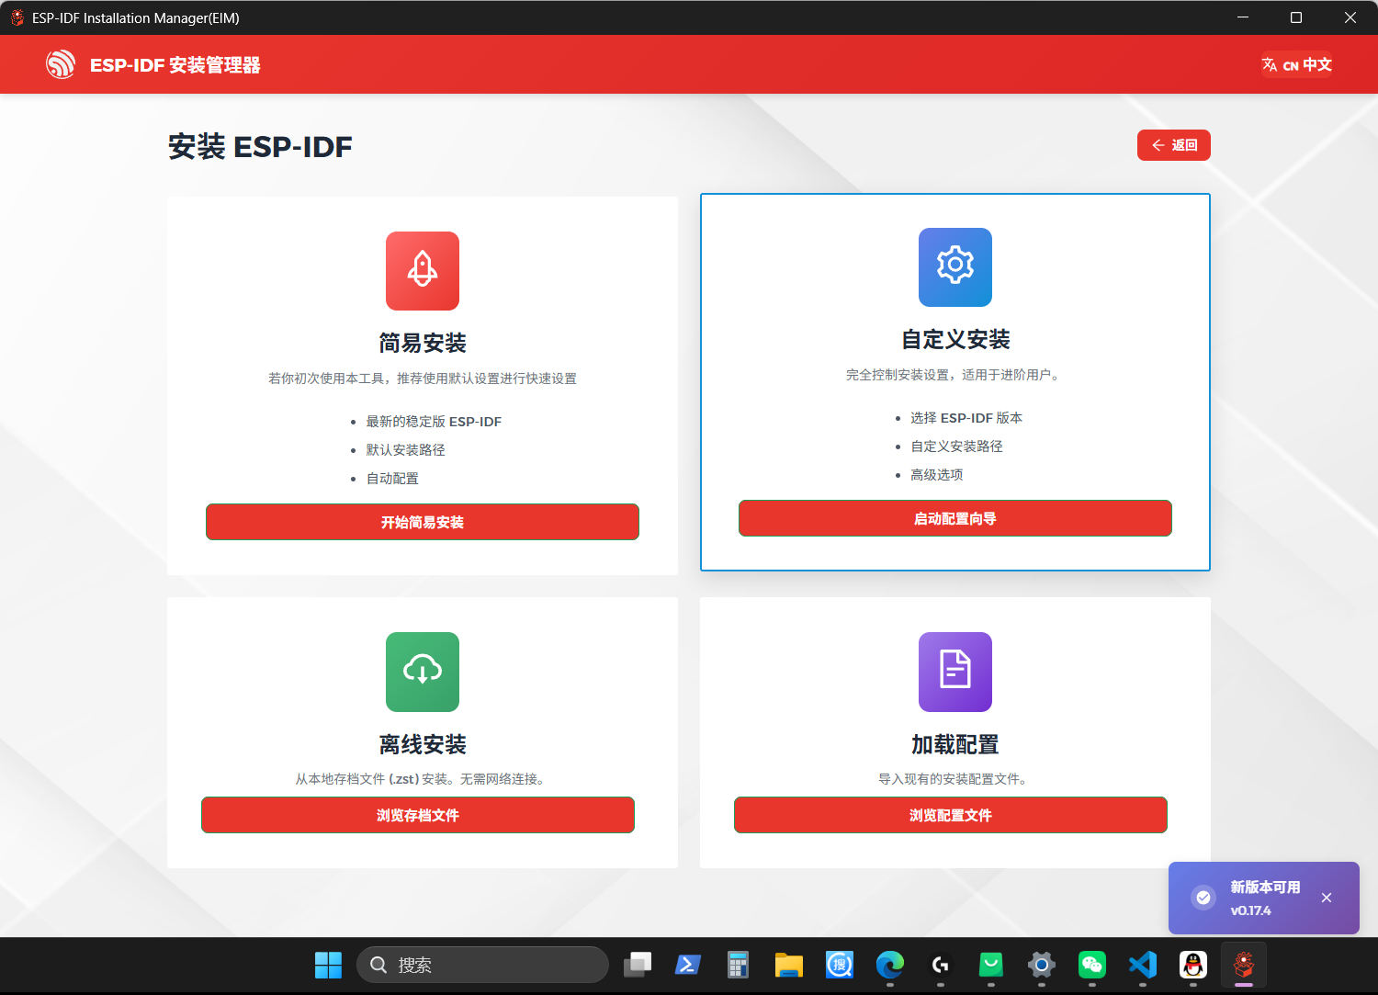1378x995 pixels.
Task: Click the v0.17.4 version text
Action: (1251, 910)
